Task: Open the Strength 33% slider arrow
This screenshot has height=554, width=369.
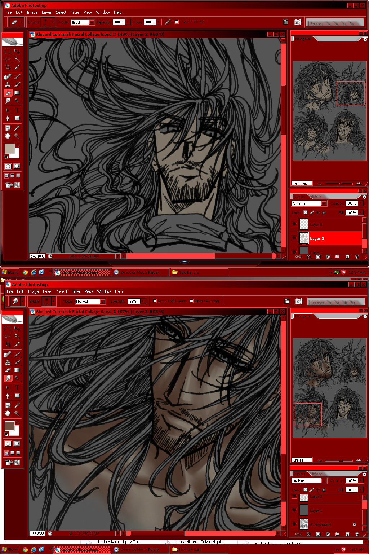Action: tap(143, 301)
